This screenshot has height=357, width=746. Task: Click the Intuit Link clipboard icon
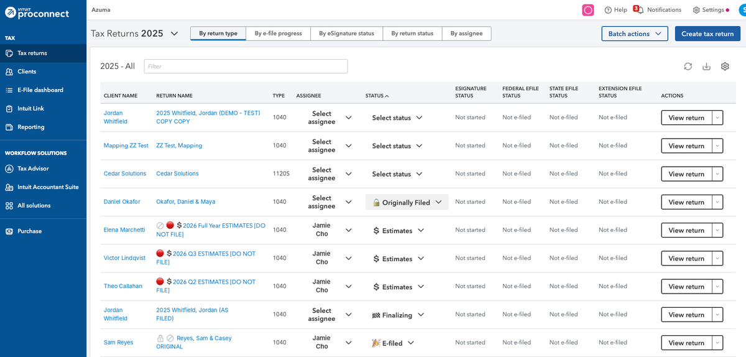point(9,108)
